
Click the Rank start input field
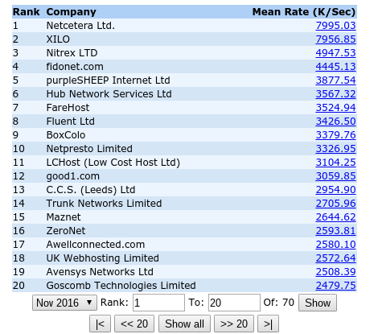pyautogui.click(x=158, y=303)
